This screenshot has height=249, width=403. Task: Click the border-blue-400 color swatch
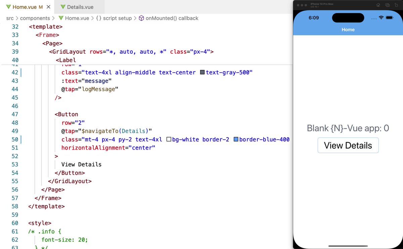pos(236,139)
